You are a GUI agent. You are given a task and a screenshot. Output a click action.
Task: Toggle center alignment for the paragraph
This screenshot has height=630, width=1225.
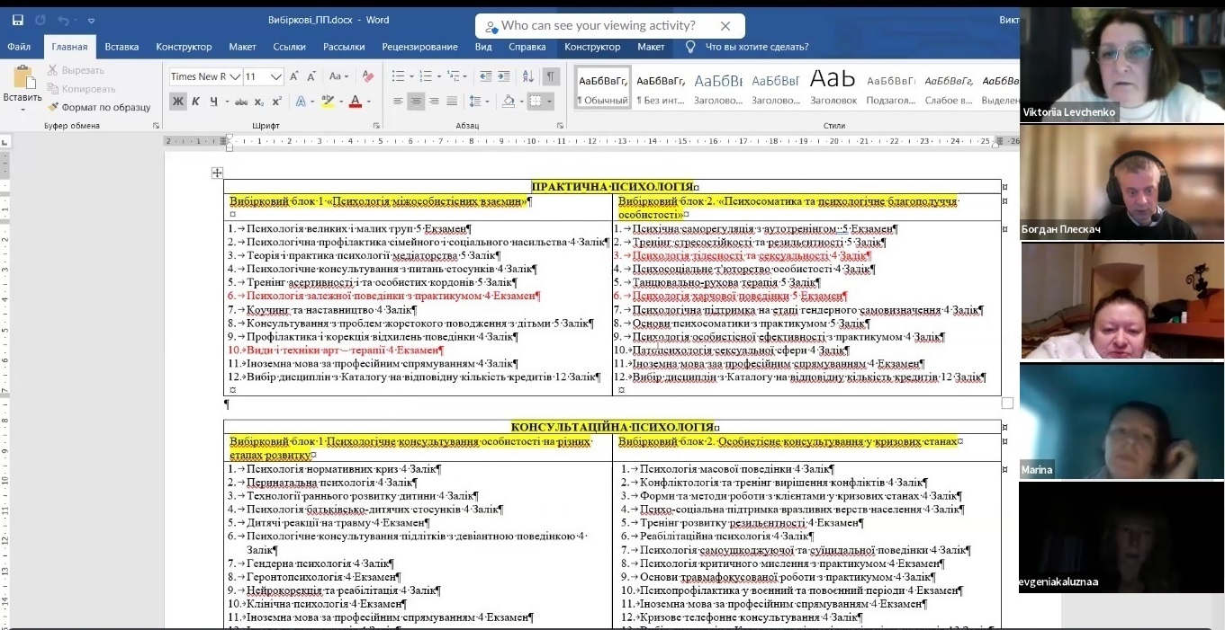coord(416,102)
